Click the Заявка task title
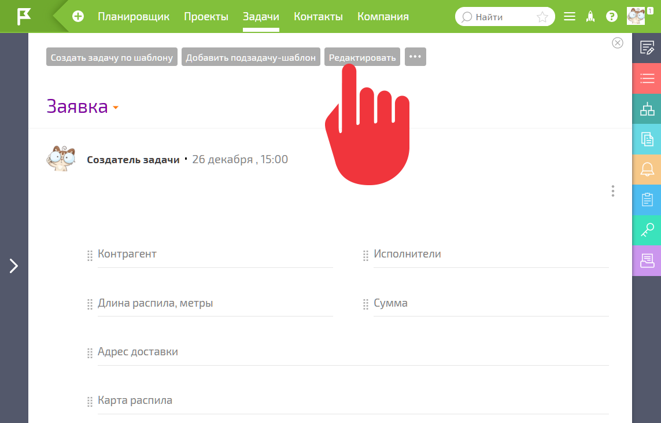Screen dimensions: 661x423 [77, 106]
